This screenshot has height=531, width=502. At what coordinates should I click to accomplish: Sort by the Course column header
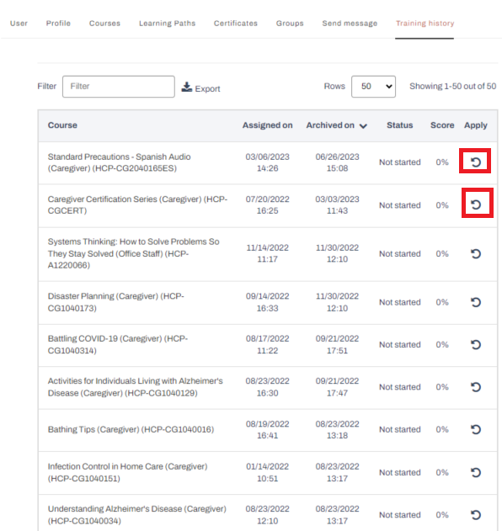(x=62, y=125)
